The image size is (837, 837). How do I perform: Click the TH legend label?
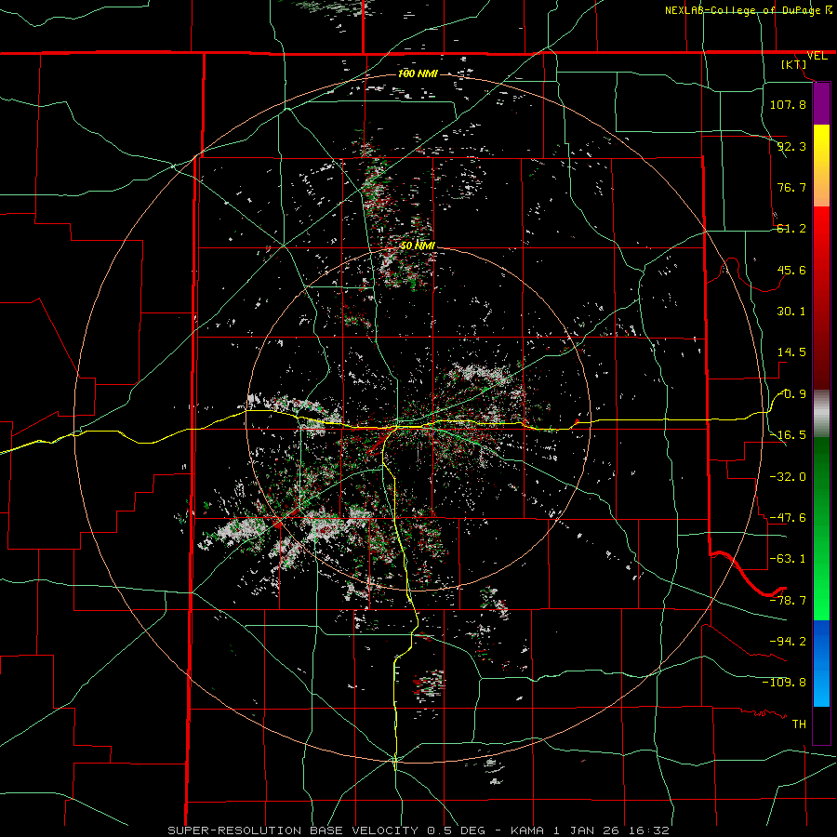pyautogui.click(x=799, y=724)
